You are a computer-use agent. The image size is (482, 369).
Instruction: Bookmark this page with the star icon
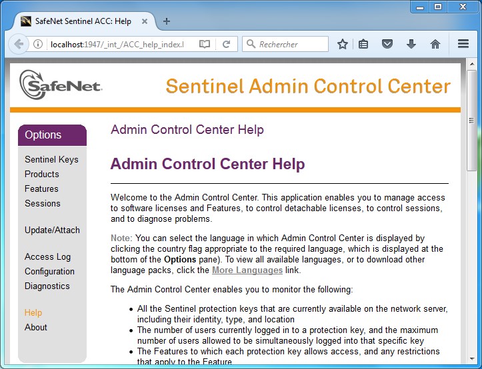point(342,44)
